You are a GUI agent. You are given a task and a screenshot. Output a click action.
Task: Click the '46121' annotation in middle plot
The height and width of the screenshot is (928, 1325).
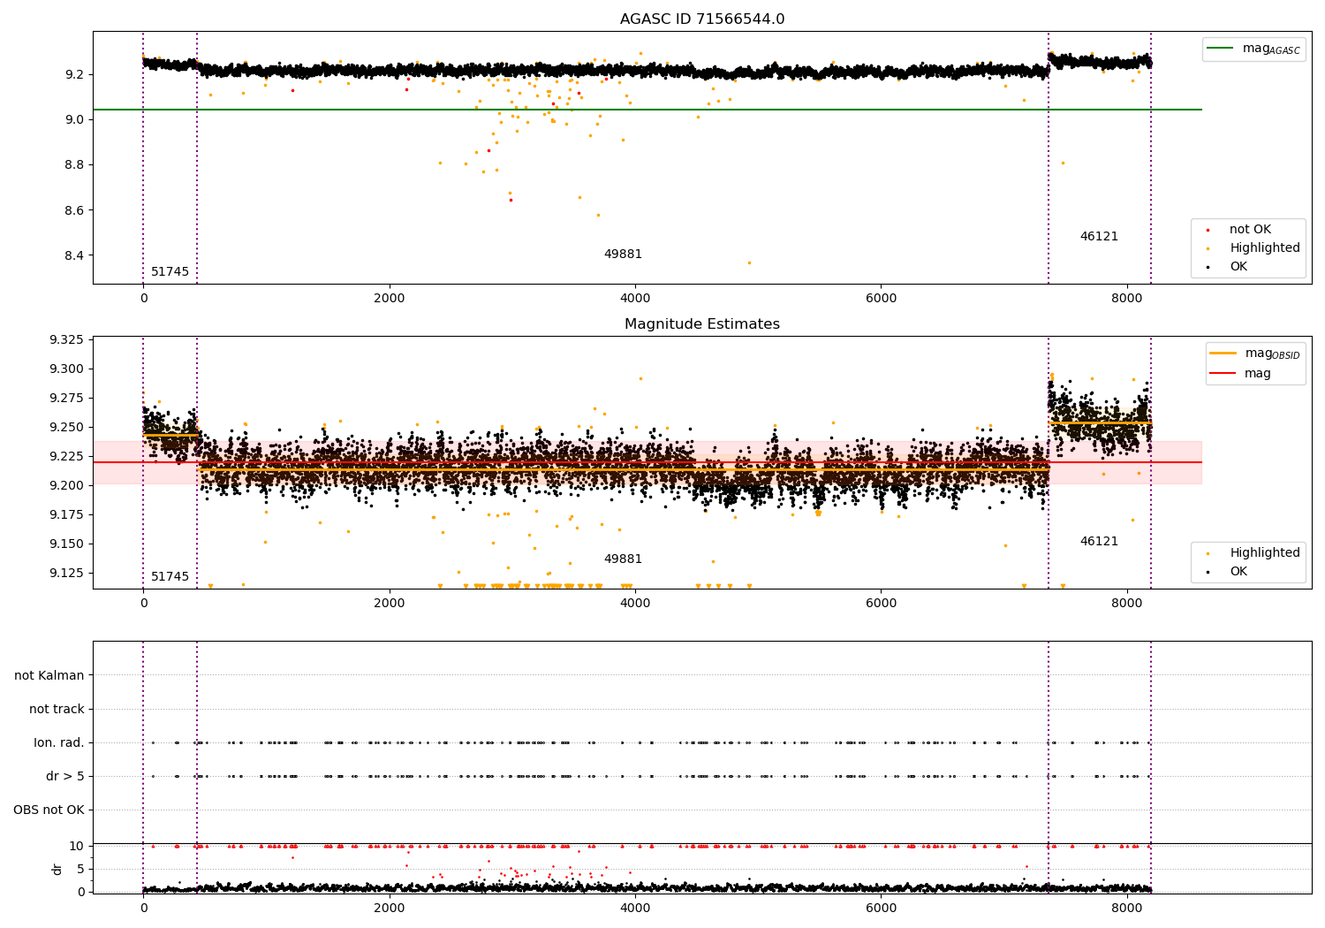click(x=1099, y=542)
